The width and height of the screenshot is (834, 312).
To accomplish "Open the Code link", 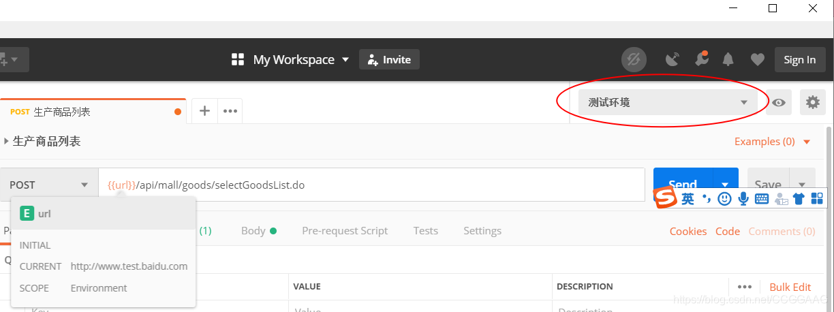I will tap(728, 232).
